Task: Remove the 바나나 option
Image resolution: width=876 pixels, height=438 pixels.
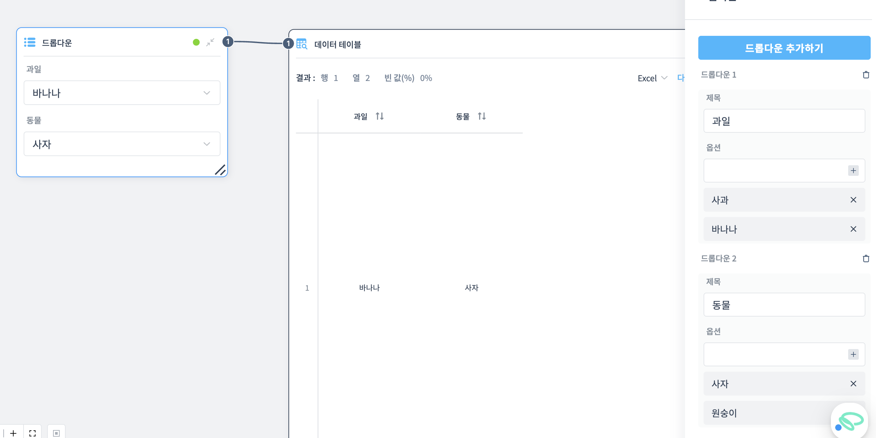Action: [x=853, y=229]
